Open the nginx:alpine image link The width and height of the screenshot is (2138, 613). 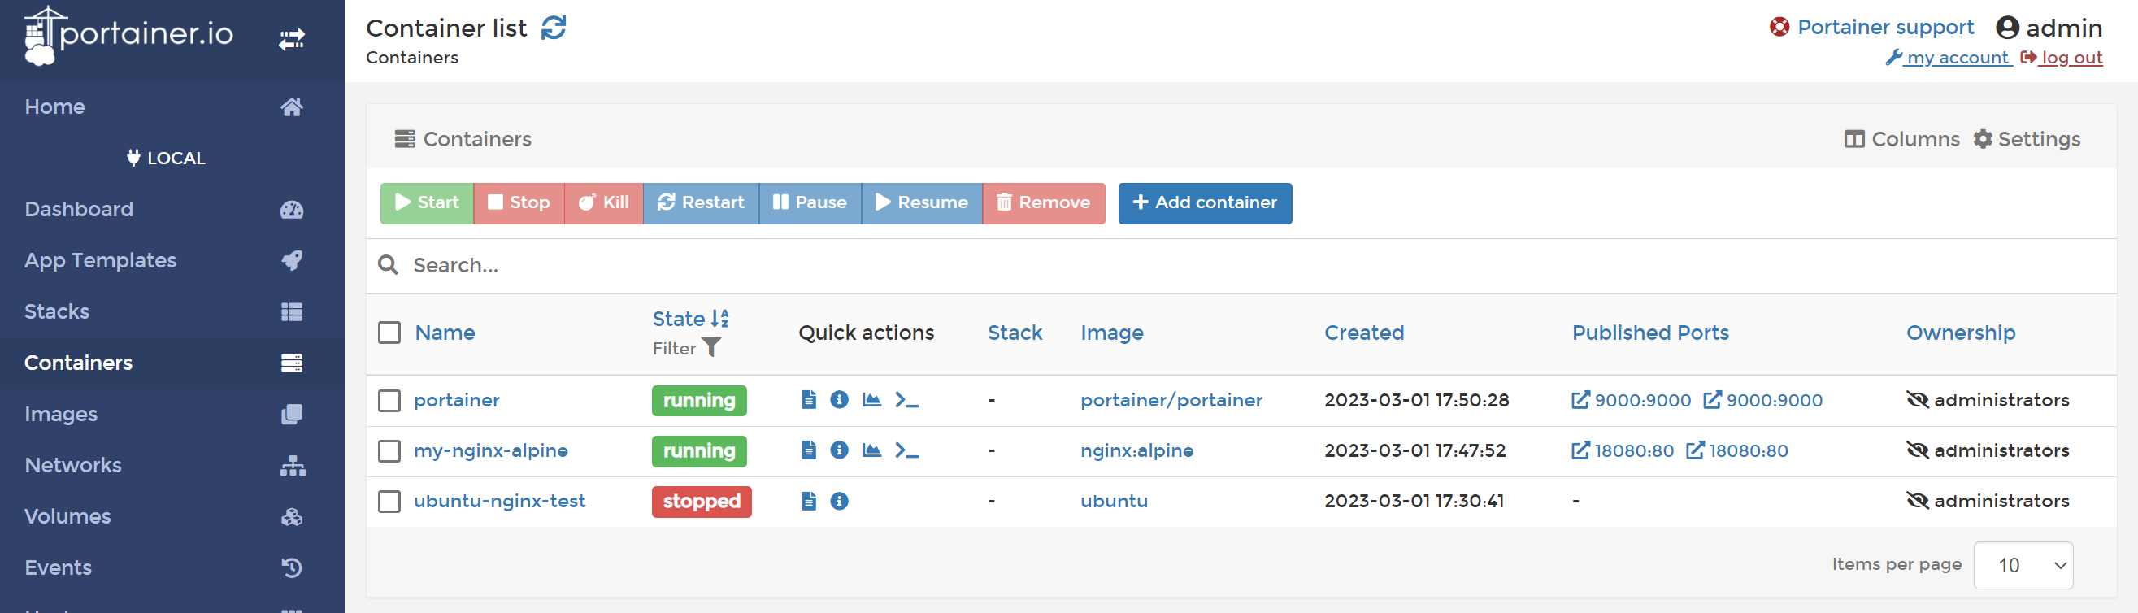1136,450
